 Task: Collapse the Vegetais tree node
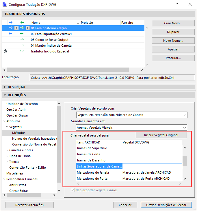tap(7, 127)
